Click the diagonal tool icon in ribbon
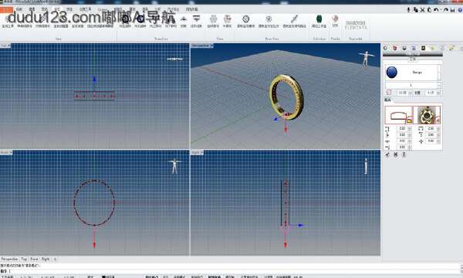Screen dimensions: 463x278 (294, 19)
